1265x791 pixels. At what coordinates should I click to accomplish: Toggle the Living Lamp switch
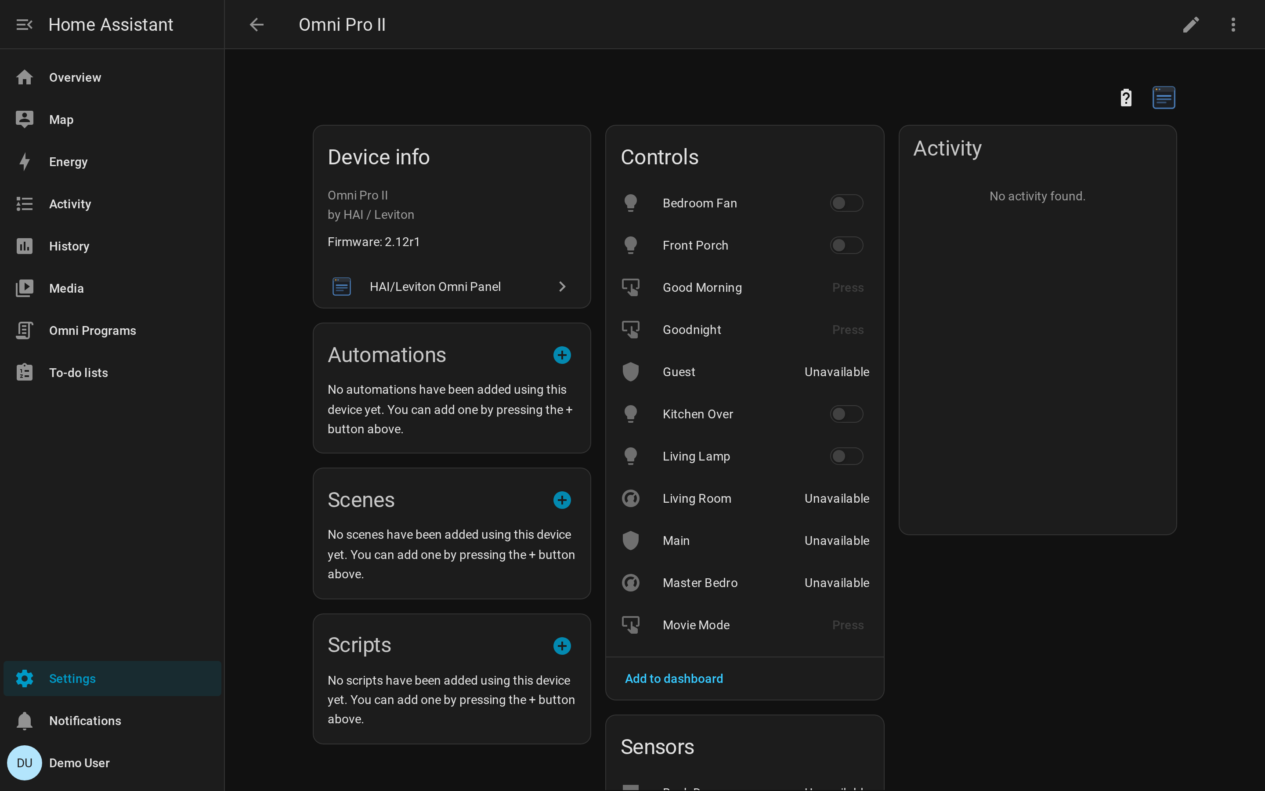point(846,456)
